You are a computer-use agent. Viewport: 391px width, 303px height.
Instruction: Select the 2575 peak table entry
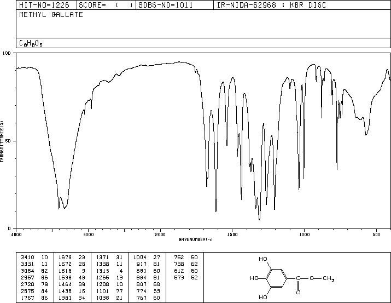click(x=27, y=291)
